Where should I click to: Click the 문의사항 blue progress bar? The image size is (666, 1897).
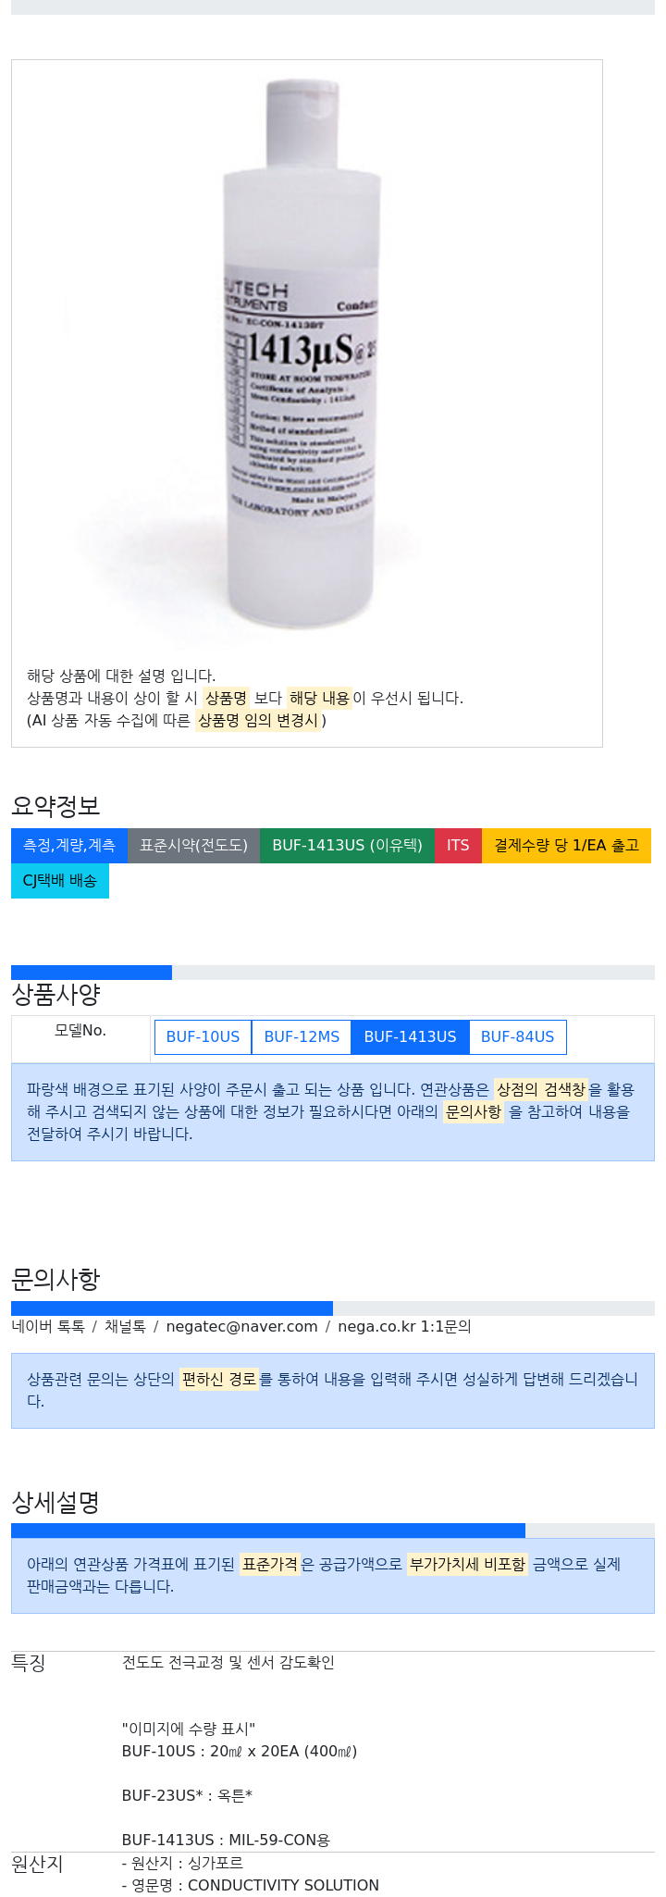[172, 1308]
